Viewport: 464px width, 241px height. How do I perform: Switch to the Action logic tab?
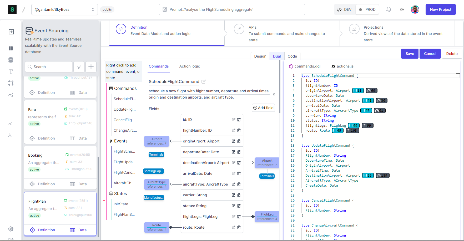coord(189,66)
